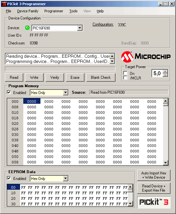The image size is (176, 214).
Task: Click the progress bar below status log
Action: click(60, 69)
